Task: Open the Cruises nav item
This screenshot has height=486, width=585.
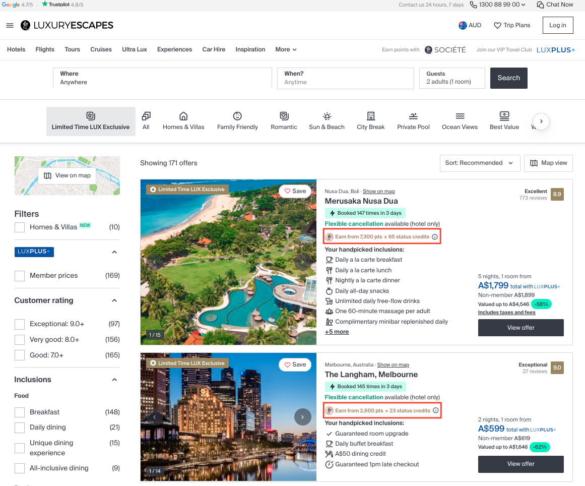Action: point(101,49)
